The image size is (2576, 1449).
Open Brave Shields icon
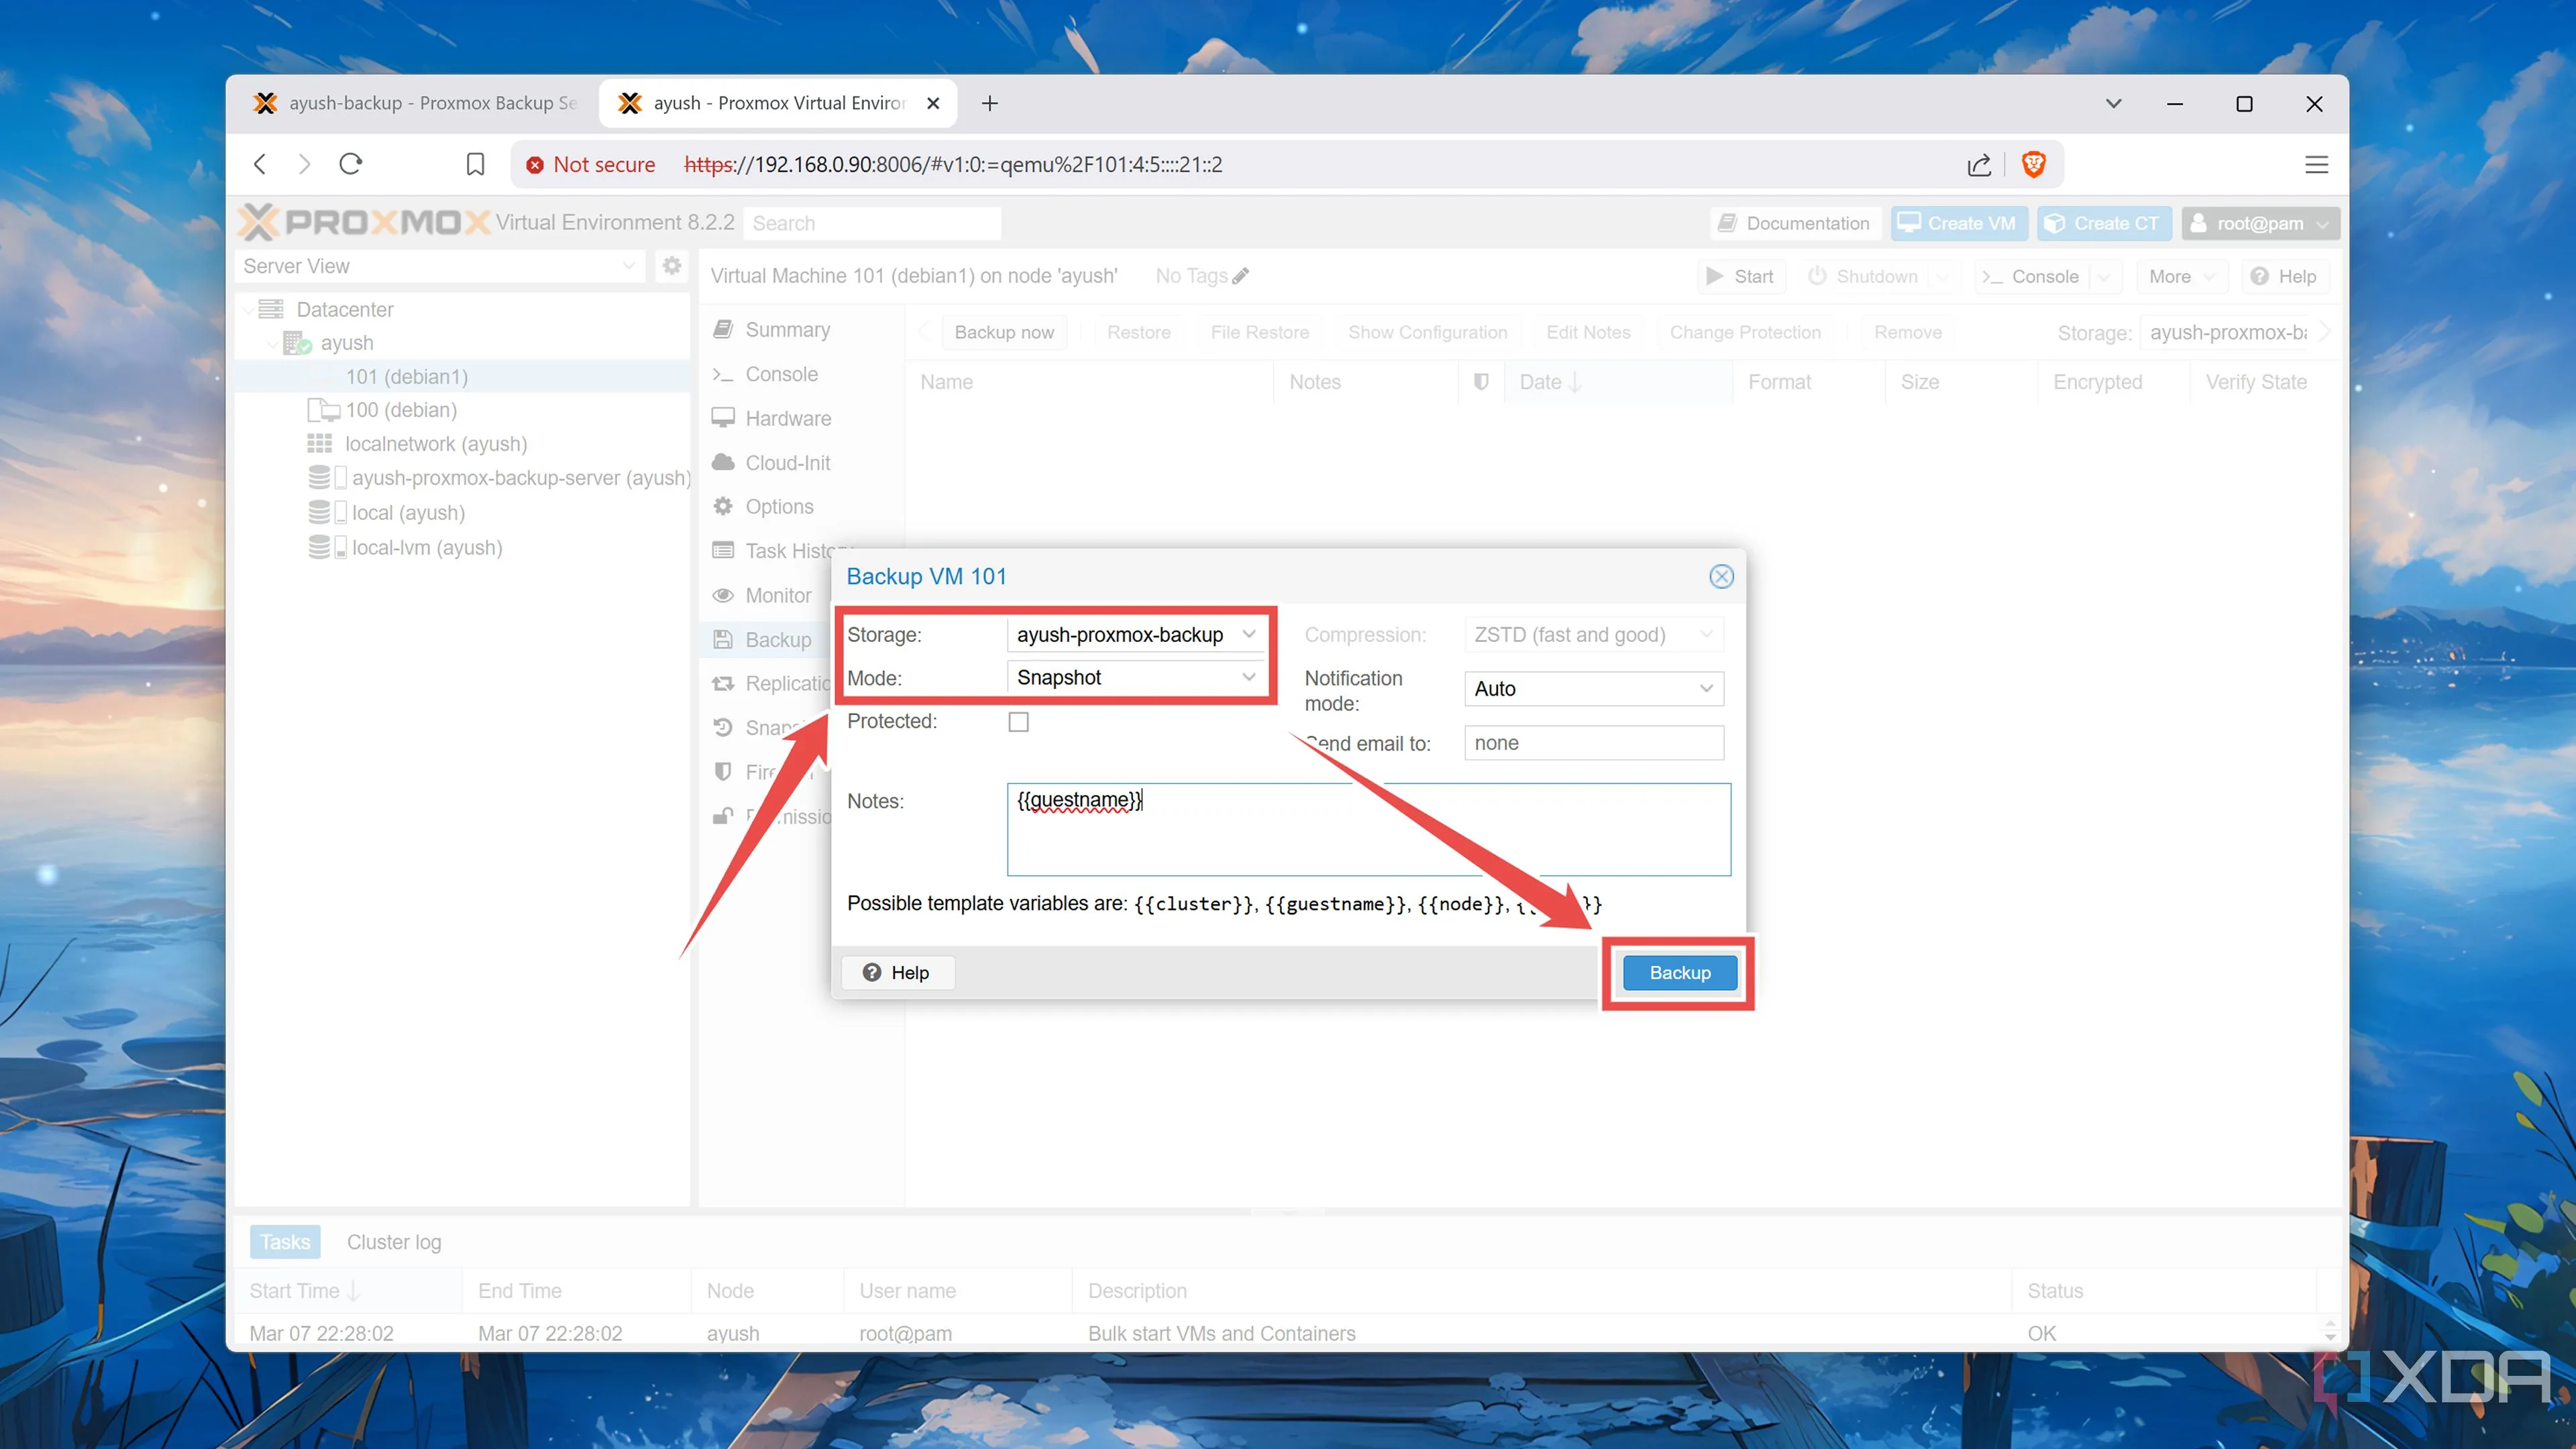2033,164
